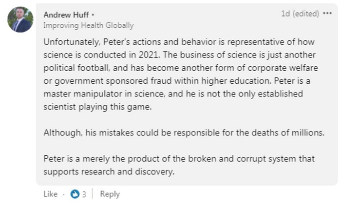Click the '1d' comment timestamp
Screen dimensions: 341x206
(285, 14)
